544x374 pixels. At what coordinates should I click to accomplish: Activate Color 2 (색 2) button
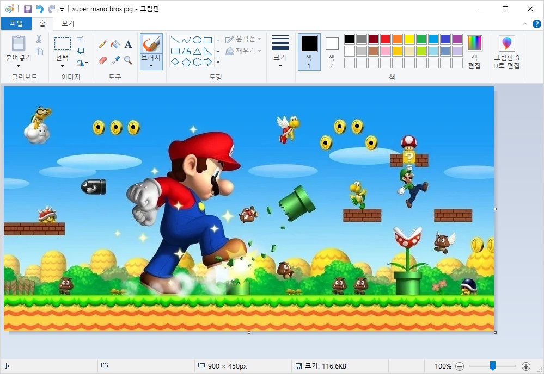332,52
